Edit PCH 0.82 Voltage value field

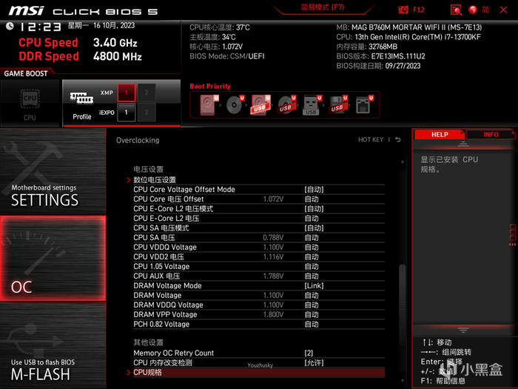pos(312,325)
